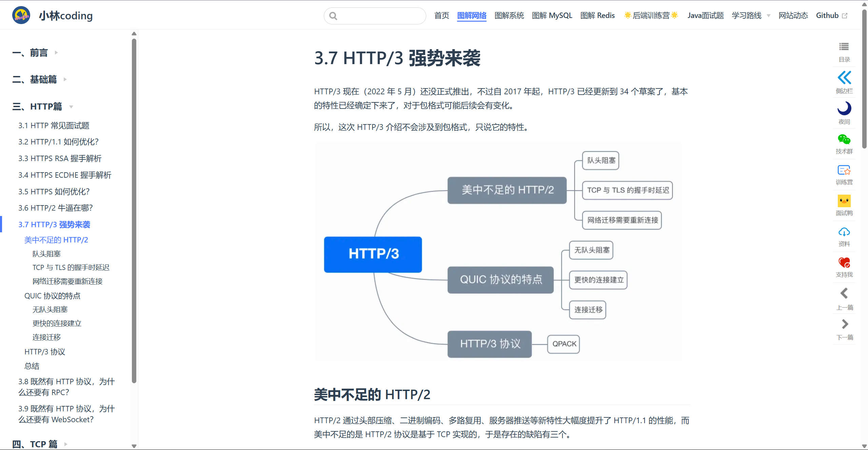Open the 学习路线 dropdown menu

tap(750, 16)
